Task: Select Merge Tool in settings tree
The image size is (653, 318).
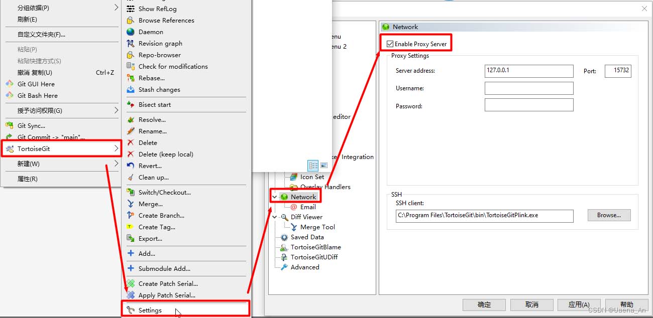Action: click(x=317, y=227)
